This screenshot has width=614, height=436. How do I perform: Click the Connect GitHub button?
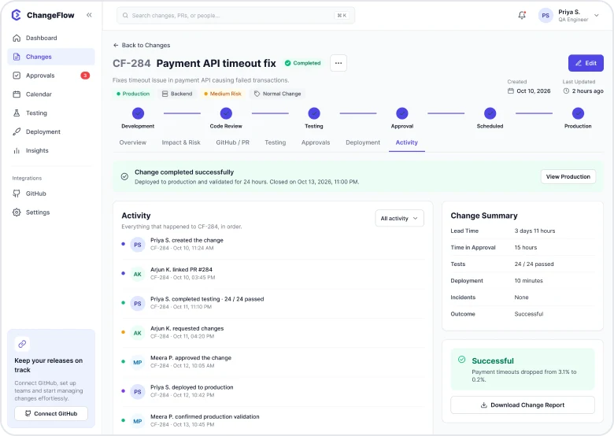pos(51,414)
